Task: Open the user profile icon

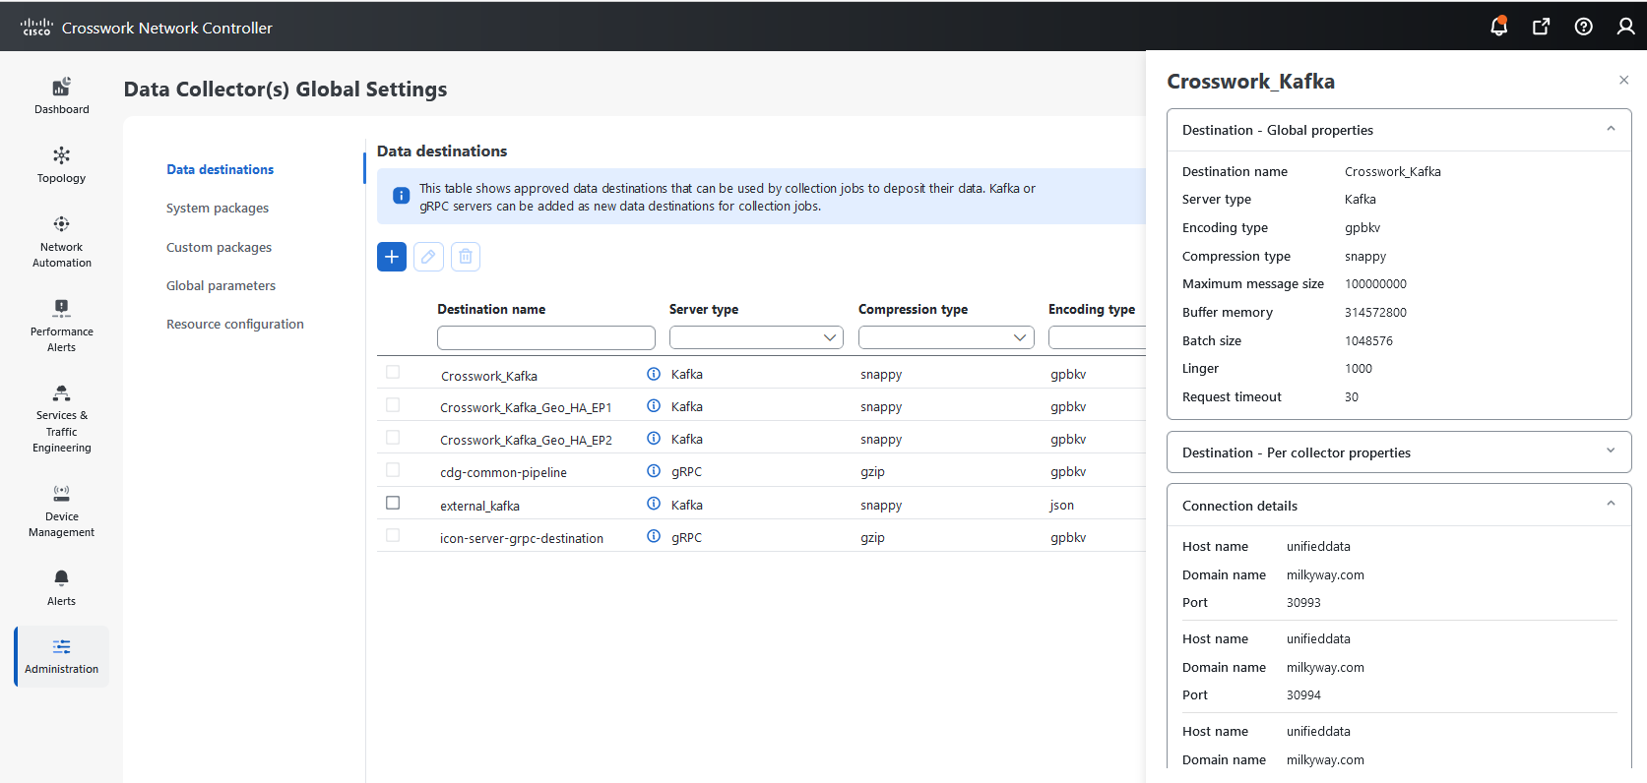Action: pos(1626,27)
